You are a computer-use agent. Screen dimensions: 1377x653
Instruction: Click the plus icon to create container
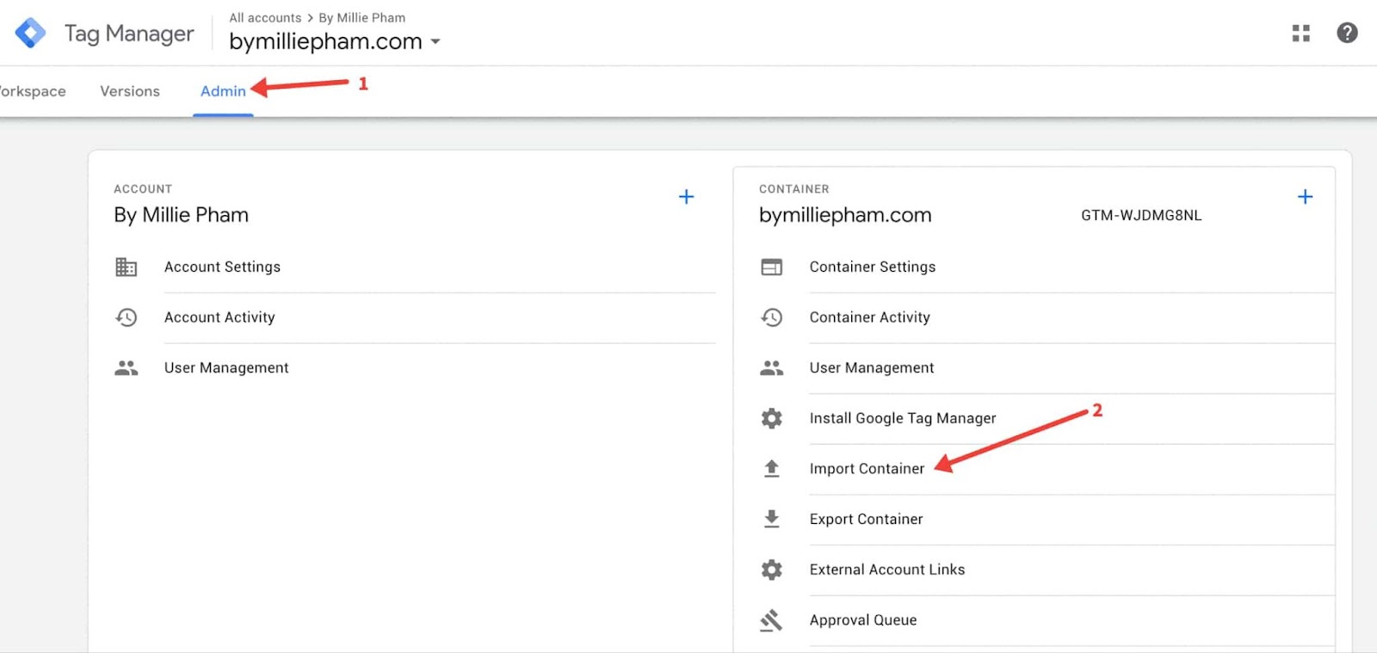1305,197
